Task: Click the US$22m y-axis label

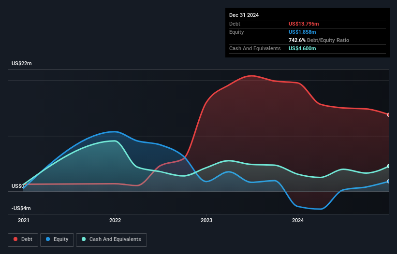Action: click(22, 63)
